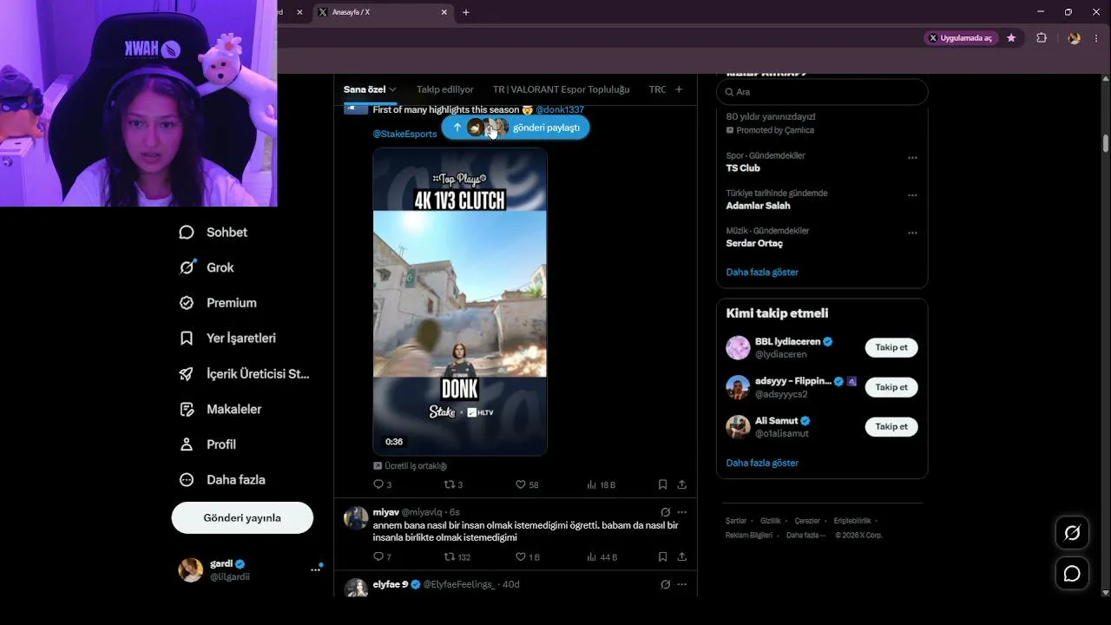Go to Premium in the sidebar
Viewport: 1111px width, 625px height.
(218, 303)
